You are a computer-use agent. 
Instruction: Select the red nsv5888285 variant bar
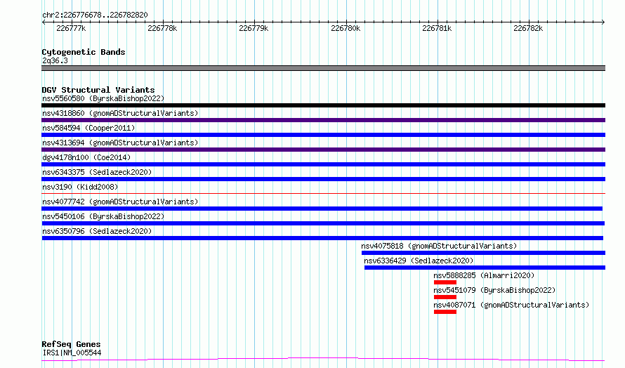coord(445,282)
